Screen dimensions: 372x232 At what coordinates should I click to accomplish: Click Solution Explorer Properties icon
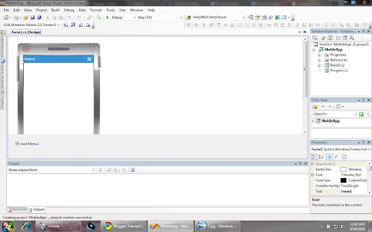(314, 38)
